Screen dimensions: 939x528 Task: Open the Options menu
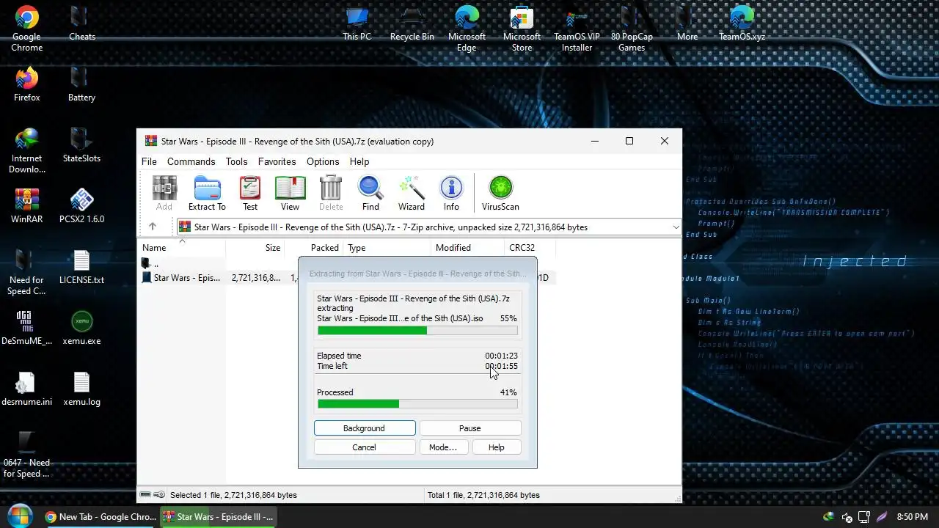point(323,161)
